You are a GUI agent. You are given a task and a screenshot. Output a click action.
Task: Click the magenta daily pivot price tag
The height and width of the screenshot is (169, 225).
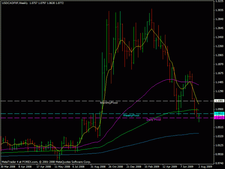pyautogui.click(x=219, y=118)
